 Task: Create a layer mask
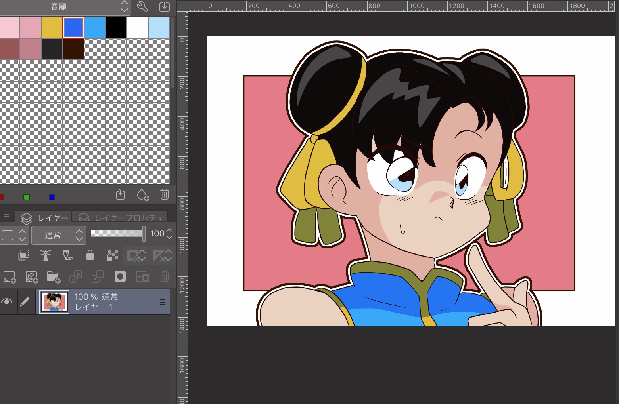(120, 276)
